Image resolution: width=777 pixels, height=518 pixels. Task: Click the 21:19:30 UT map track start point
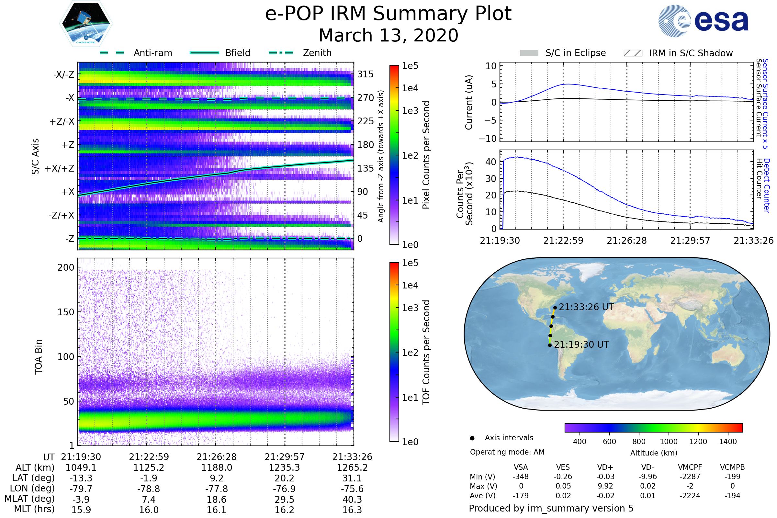click(x=550, y=345)
